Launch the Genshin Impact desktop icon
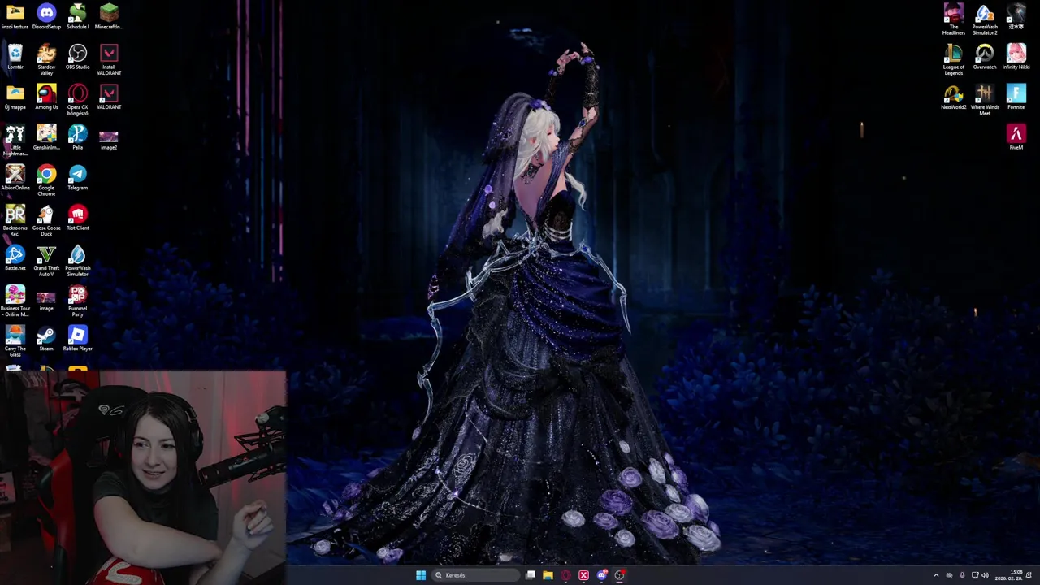Image resolution: width=1040 pixels, height=585 pixels. pyautogui.click(x=46, y=136)
